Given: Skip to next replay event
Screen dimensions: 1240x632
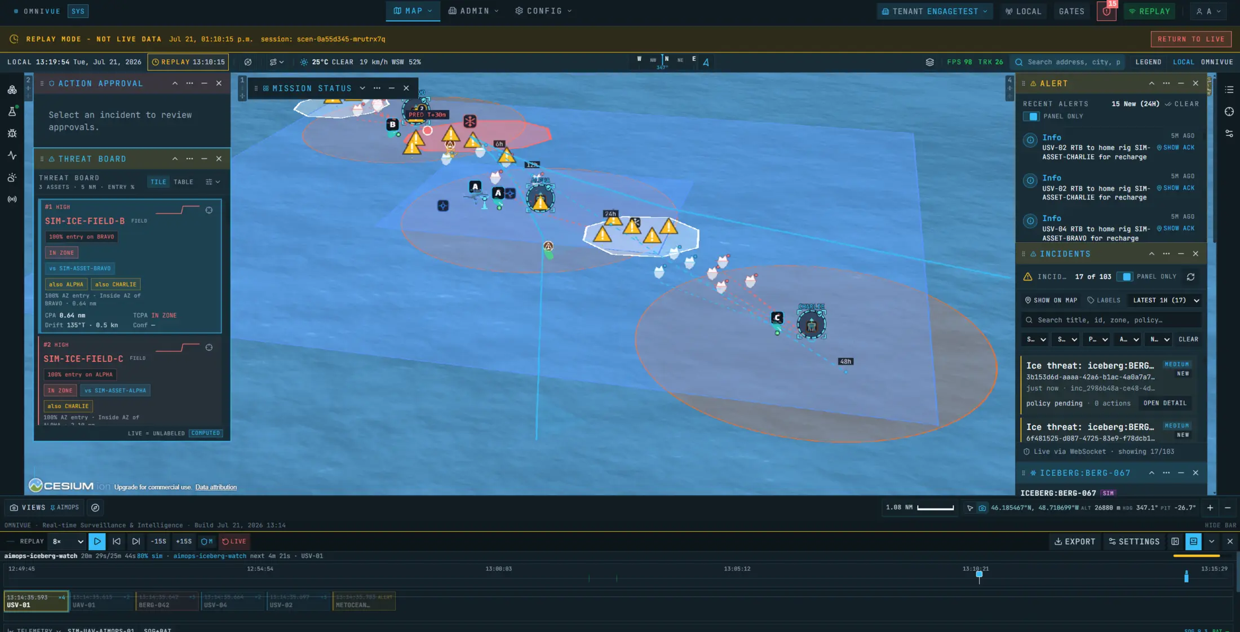Looking at the screenshot, I should point(136,541).
